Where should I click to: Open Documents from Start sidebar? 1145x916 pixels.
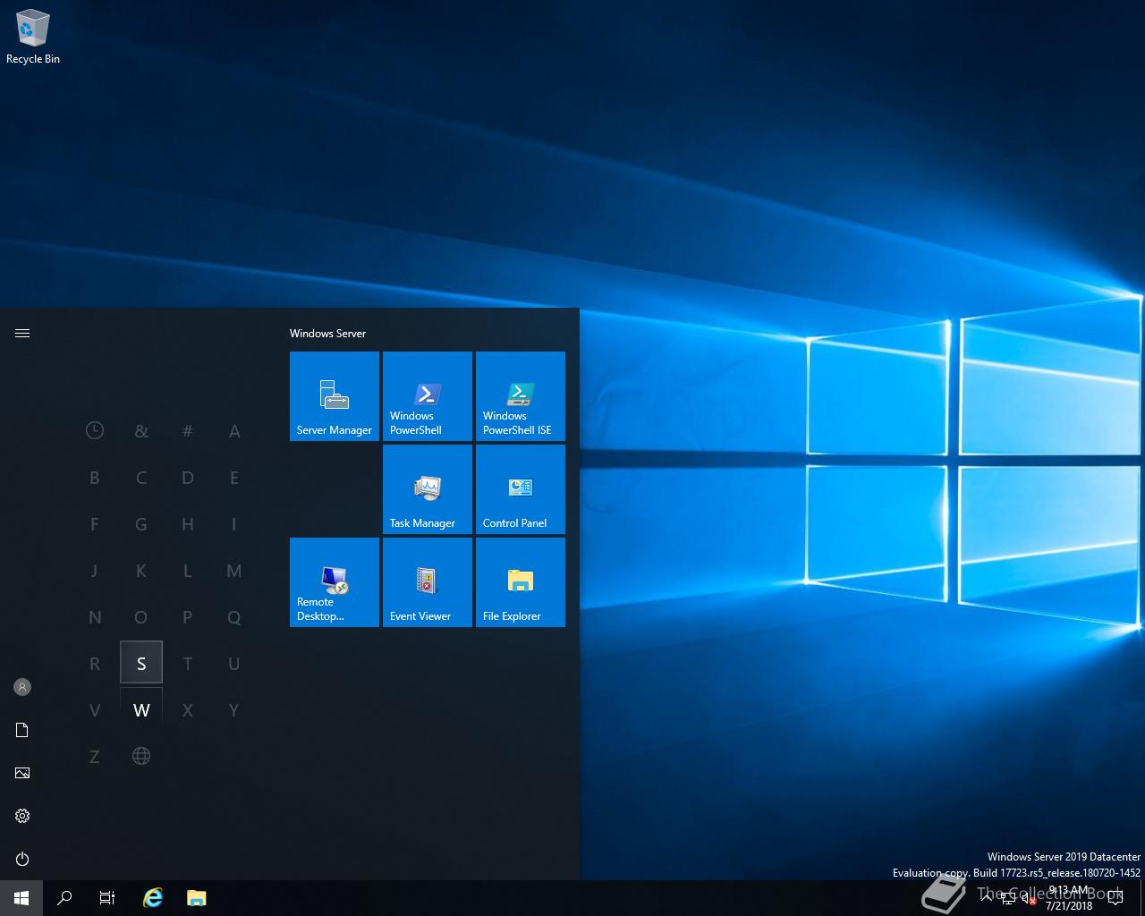(x=22, y=730)
